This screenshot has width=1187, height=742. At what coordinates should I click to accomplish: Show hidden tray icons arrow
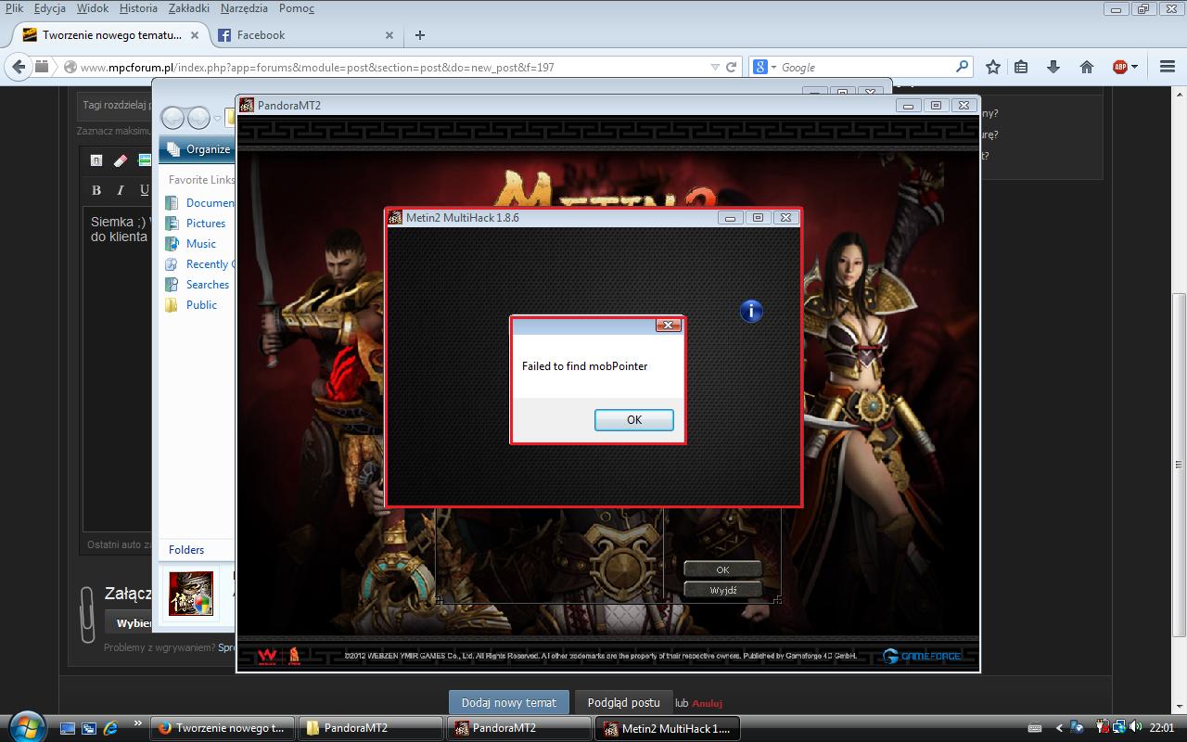point(1060,728)
